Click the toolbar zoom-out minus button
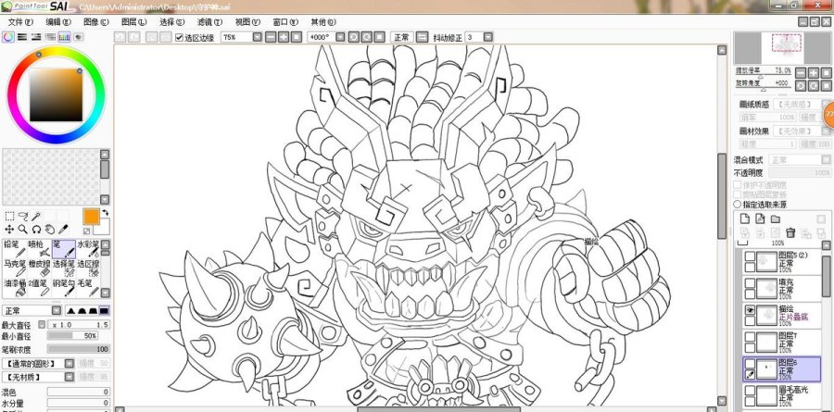 point(271,37)
